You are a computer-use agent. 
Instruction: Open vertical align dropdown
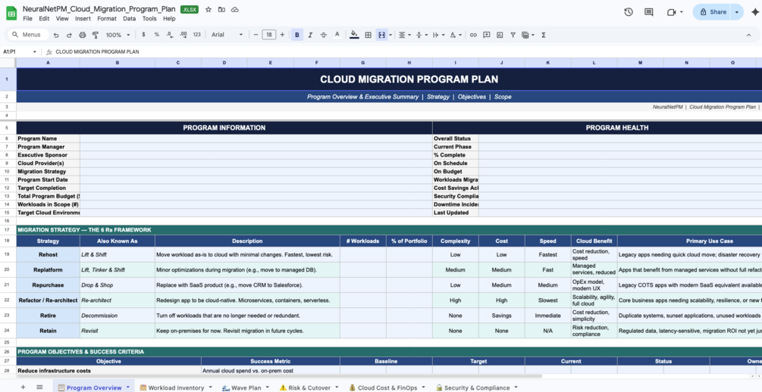(x=422, y=35)
